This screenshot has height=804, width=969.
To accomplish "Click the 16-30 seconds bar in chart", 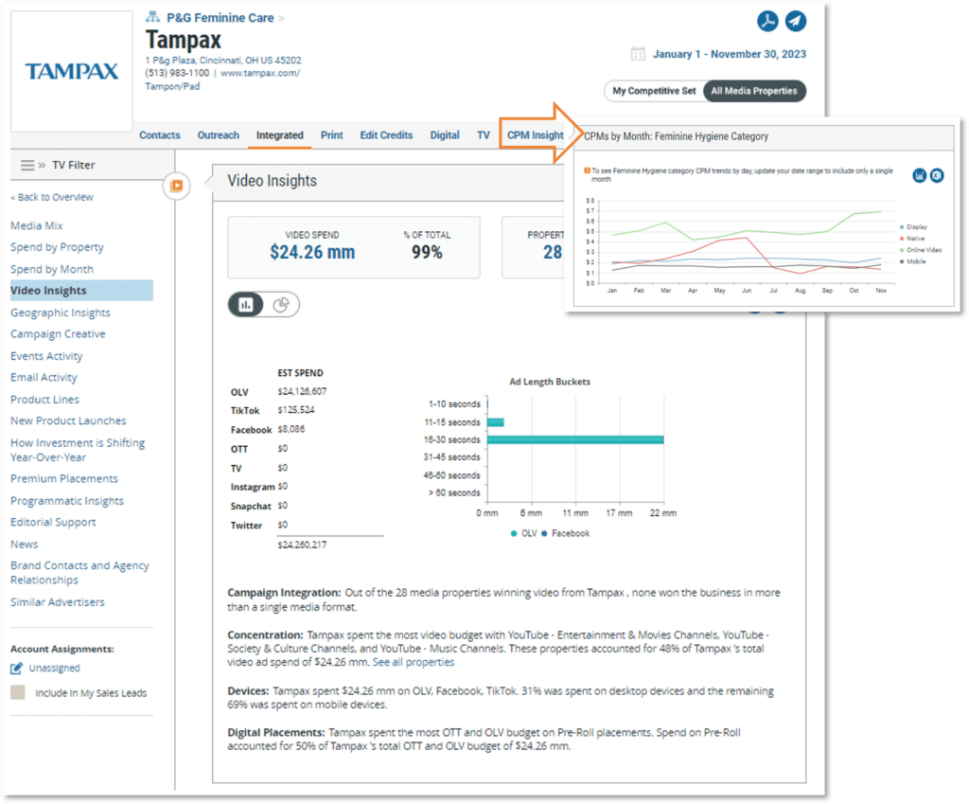I will [575, 439].
